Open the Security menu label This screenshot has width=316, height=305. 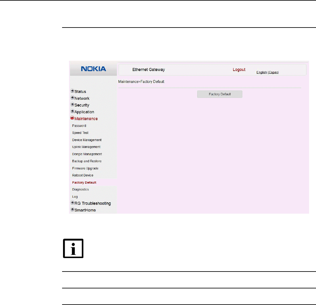point(82,105)
